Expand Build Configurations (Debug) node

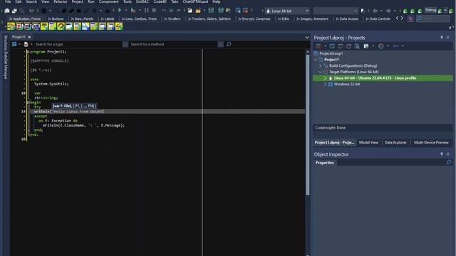coord(321,66)
